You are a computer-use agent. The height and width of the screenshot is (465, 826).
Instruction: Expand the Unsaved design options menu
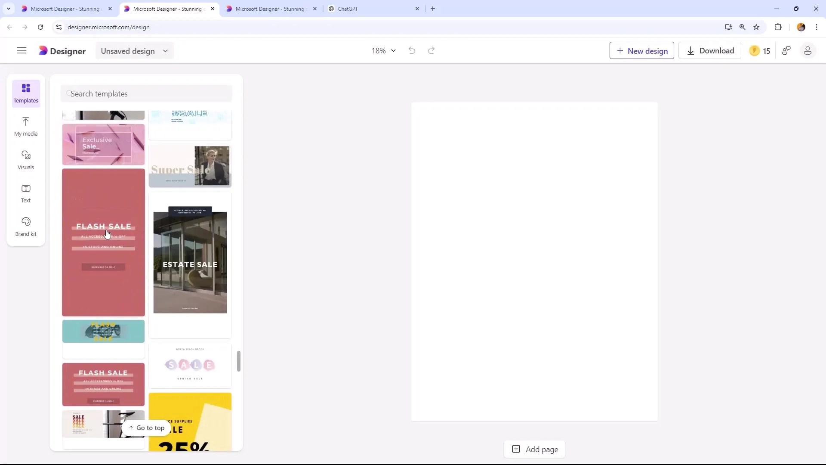coord(165,50)
